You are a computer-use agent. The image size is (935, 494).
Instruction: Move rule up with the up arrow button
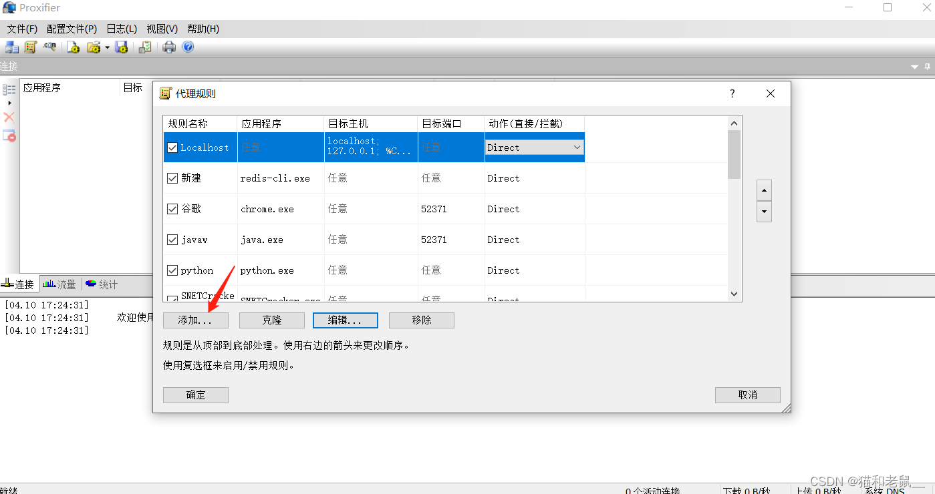764,190
